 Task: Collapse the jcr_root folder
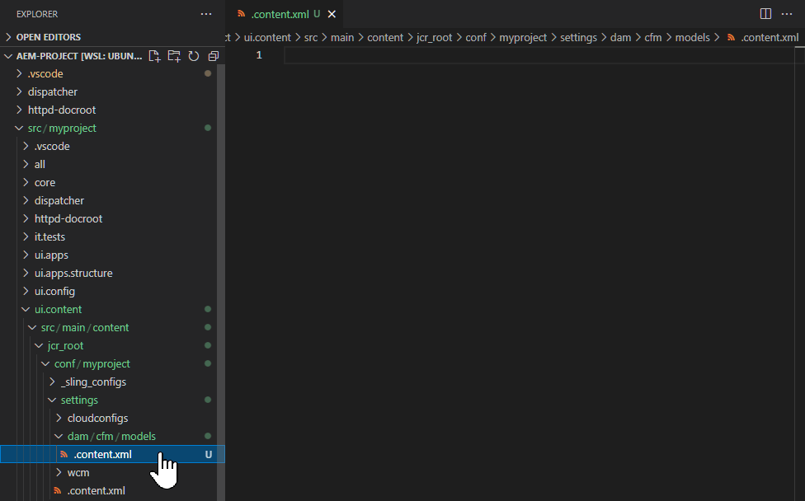point(108,345)
